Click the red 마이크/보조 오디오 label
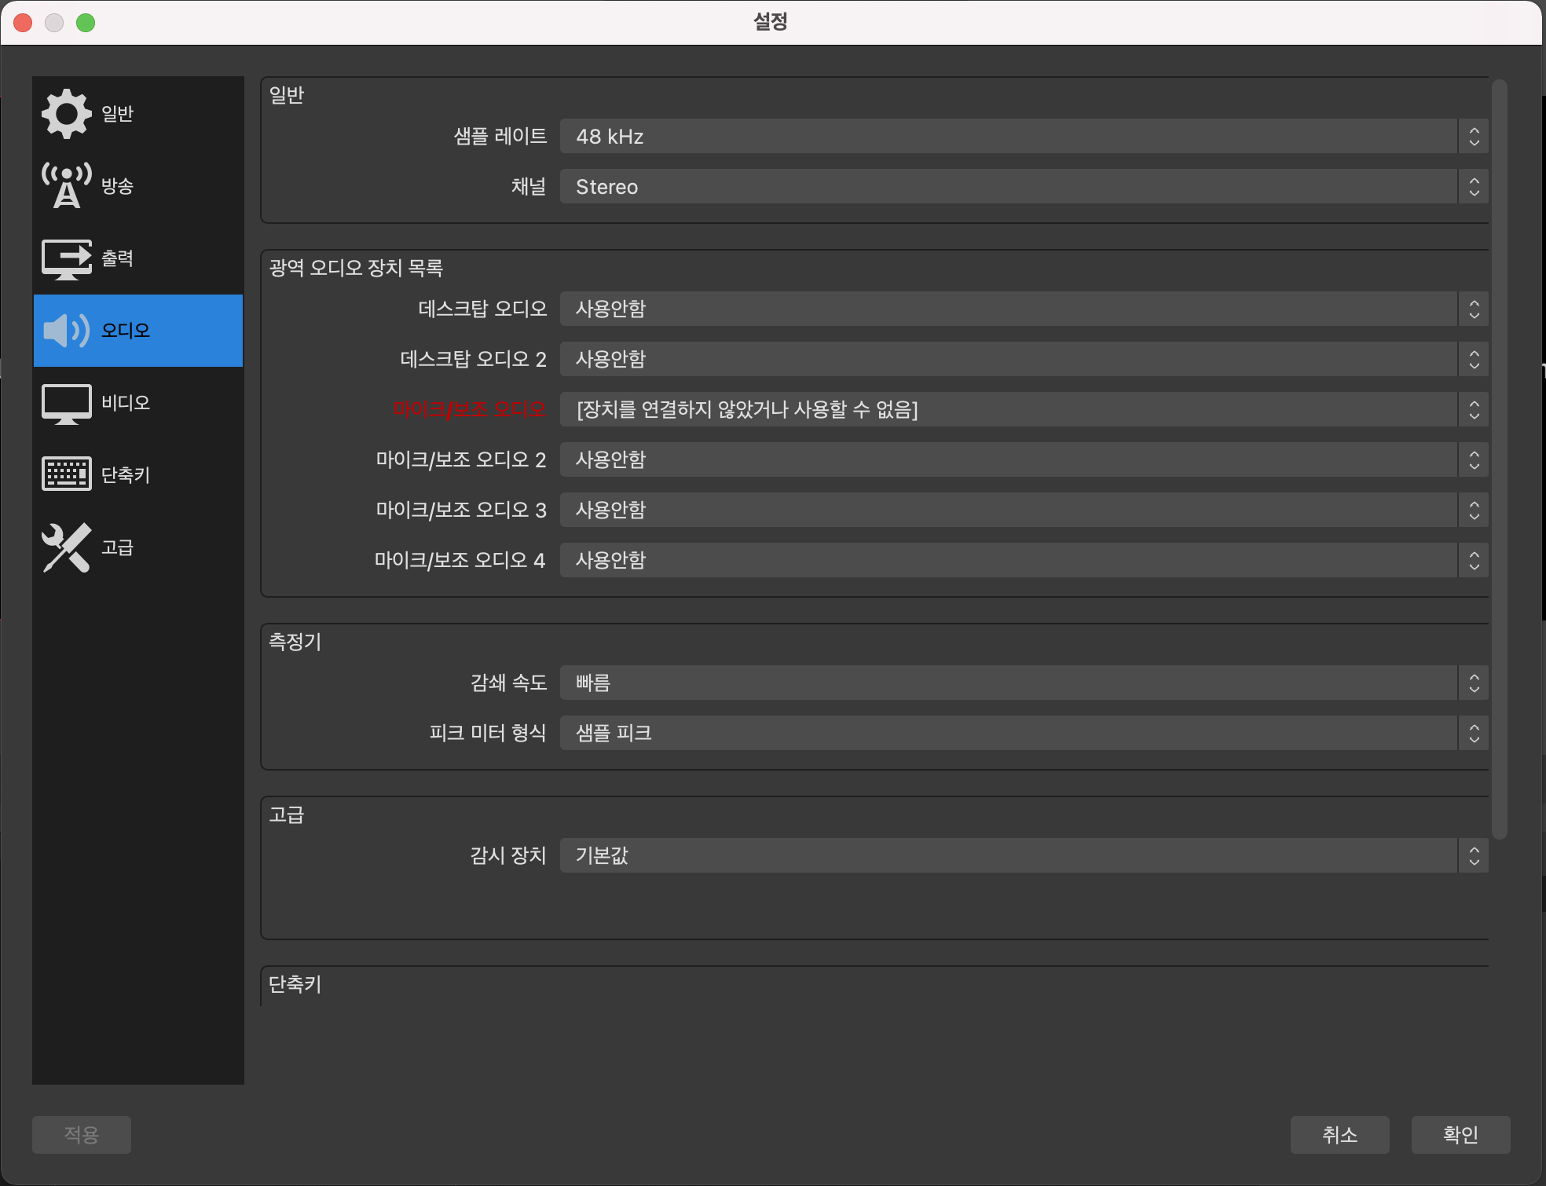Image resolution: width=1546 pixels, height=1186 pixels. coord(469,409)
